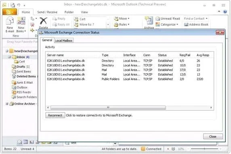The height and width of the screenshot is (154, 231).
Task: Open the Rules dropdown
Action: coord(122,25)
